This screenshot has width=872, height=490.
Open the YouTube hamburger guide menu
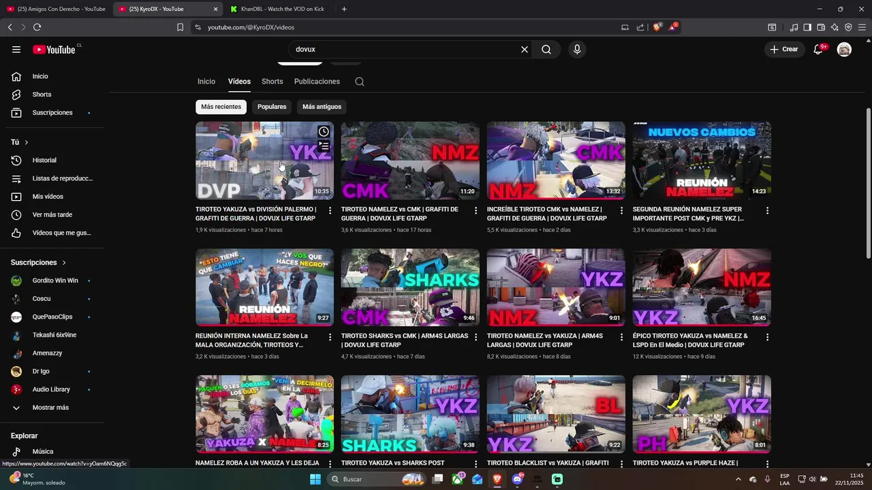coord(16,50)
